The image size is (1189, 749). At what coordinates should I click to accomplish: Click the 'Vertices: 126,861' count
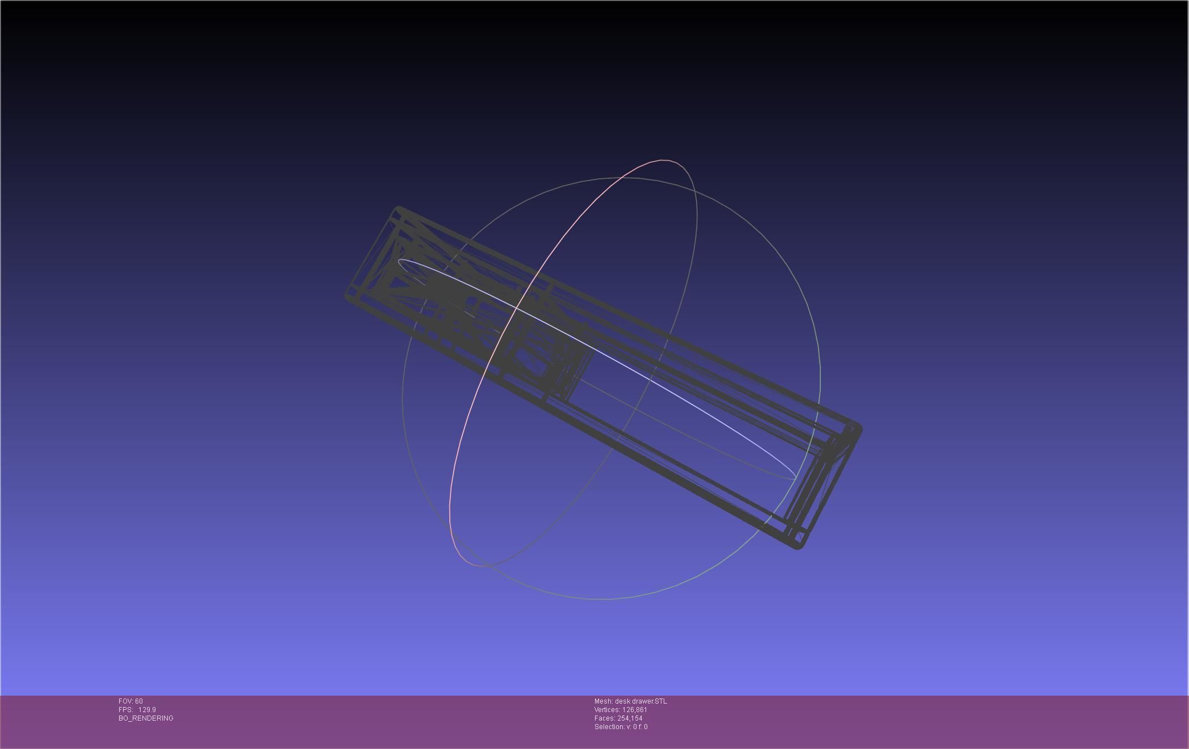(x=621, y=710)
